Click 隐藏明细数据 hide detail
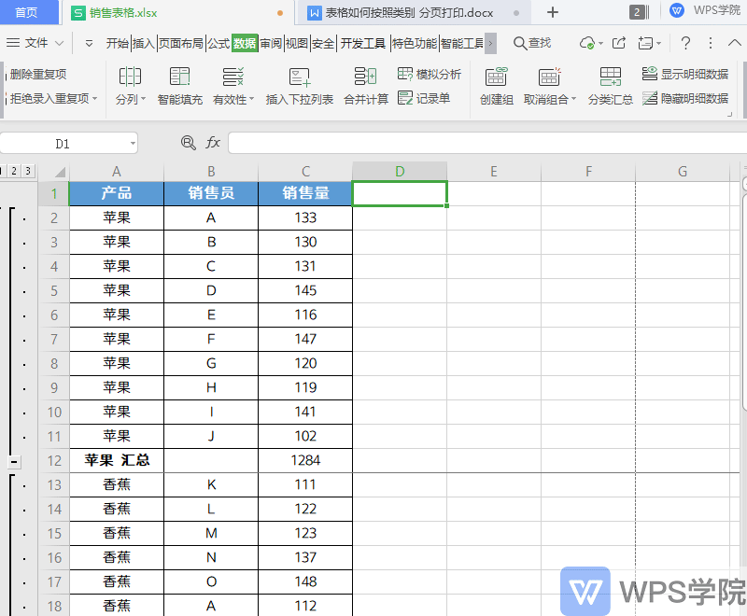The image size is (747, 616). (x=685, y=98)
